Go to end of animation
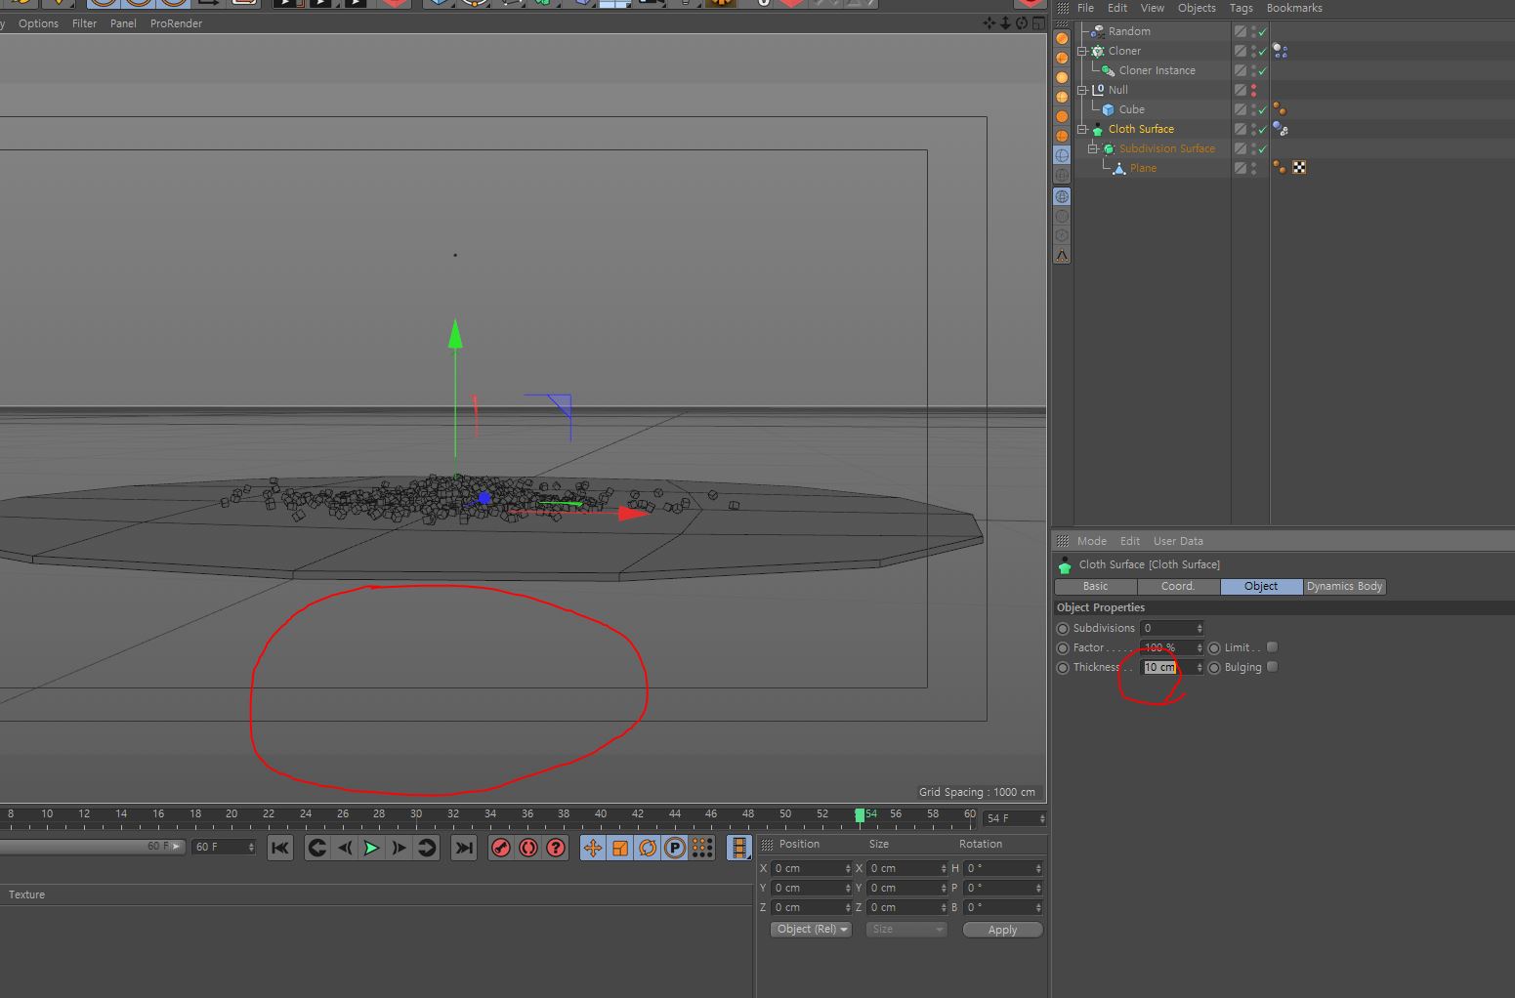This screenshot has height=998, width=1515. pyautogui.click(x=464, y=848)
